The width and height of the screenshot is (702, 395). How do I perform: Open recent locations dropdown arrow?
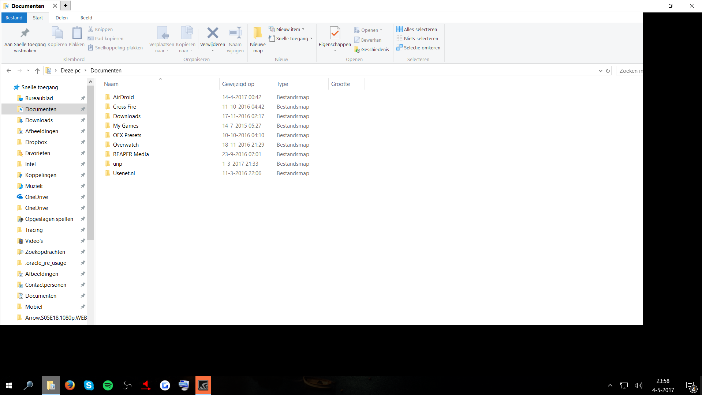click(x=28, y=71)
